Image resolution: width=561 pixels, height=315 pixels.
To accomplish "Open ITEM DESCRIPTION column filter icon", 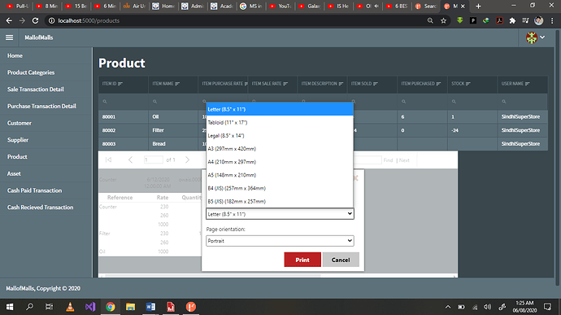I will (341, 84).
